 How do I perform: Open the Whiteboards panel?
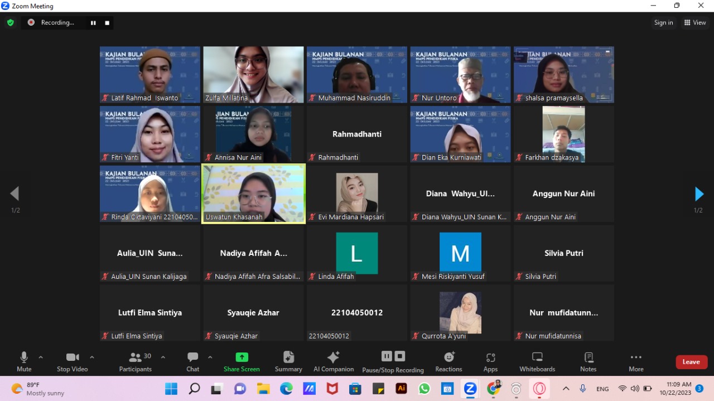point(537,357)
